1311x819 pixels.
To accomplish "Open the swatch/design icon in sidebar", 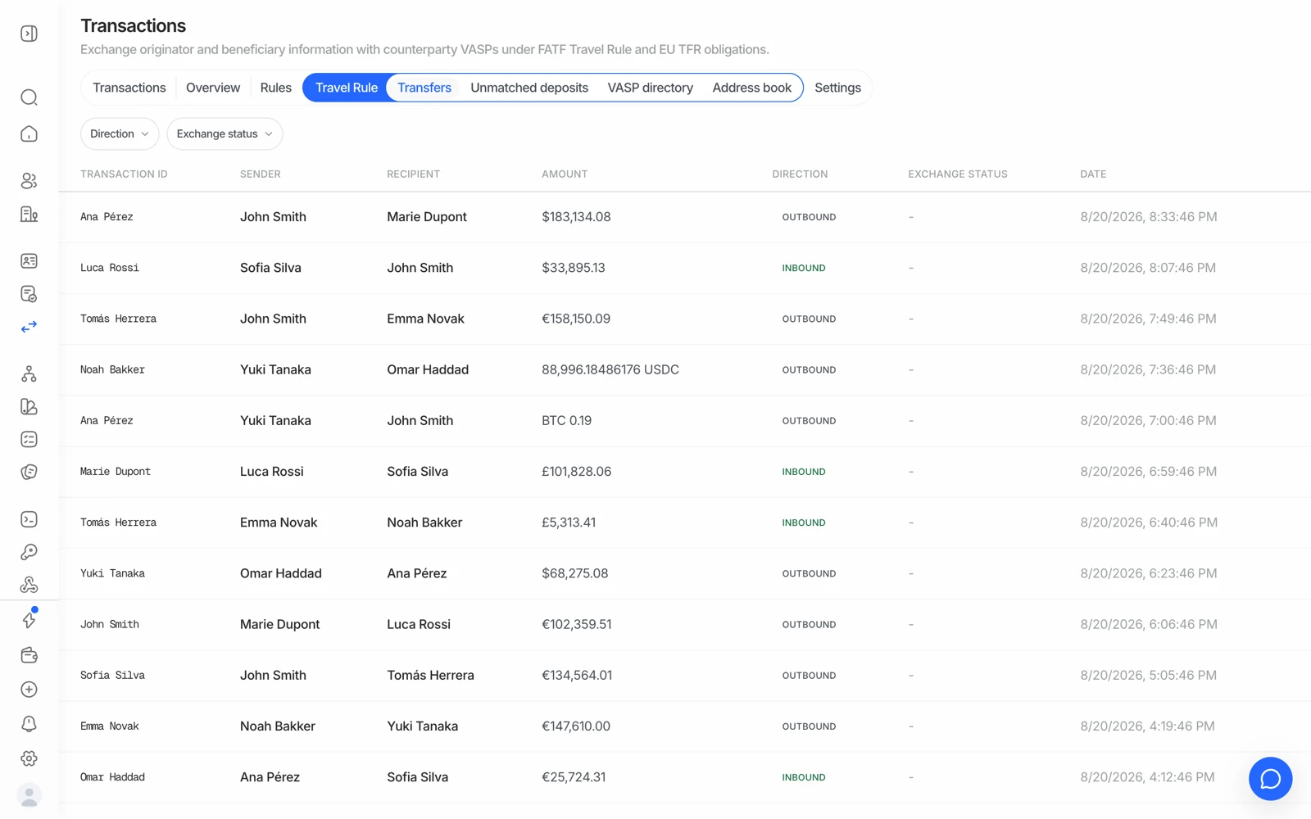I will pos(29,407).
